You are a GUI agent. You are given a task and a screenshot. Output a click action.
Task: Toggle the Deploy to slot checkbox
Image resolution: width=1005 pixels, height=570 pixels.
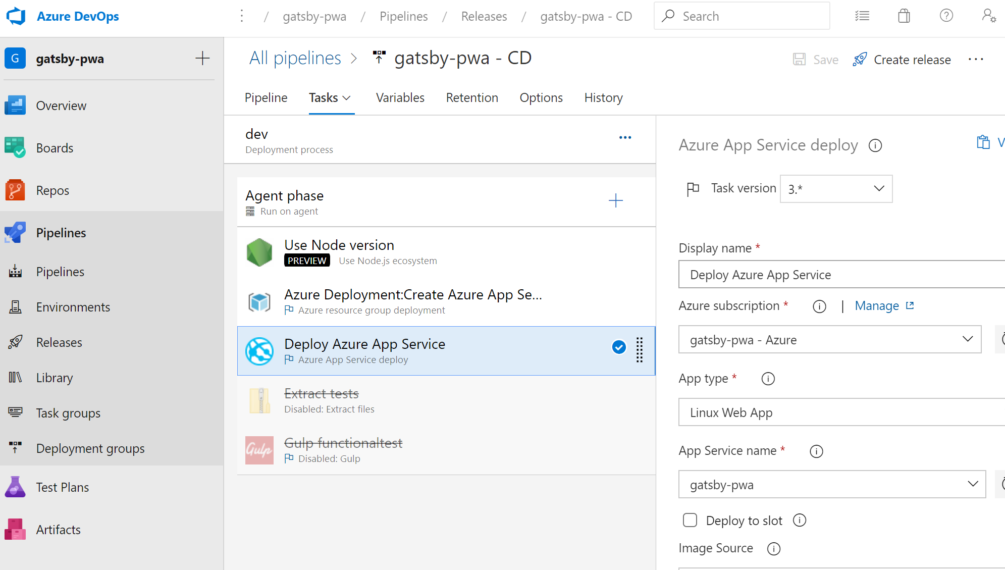[689, 521]
